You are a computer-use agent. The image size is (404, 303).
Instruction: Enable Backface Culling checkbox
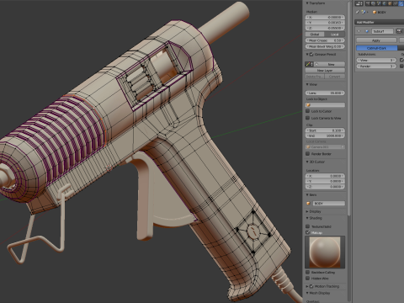pos(307,272)
